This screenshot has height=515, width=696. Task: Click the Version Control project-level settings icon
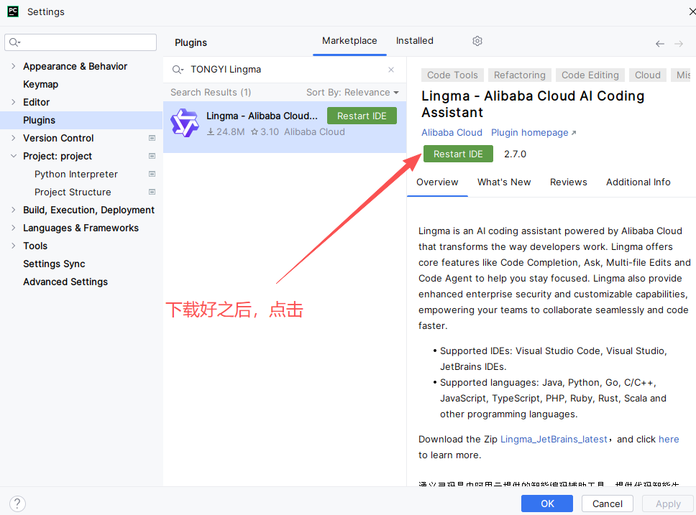pyautogui.click(x=152, y=138)
